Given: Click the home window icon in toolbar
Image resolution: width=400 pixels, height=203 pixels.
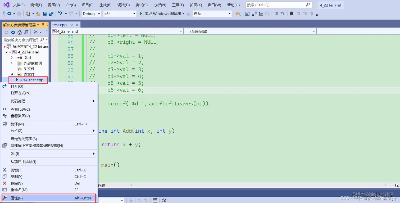Looking at the screenshot, I should click(x=247, y=14).
